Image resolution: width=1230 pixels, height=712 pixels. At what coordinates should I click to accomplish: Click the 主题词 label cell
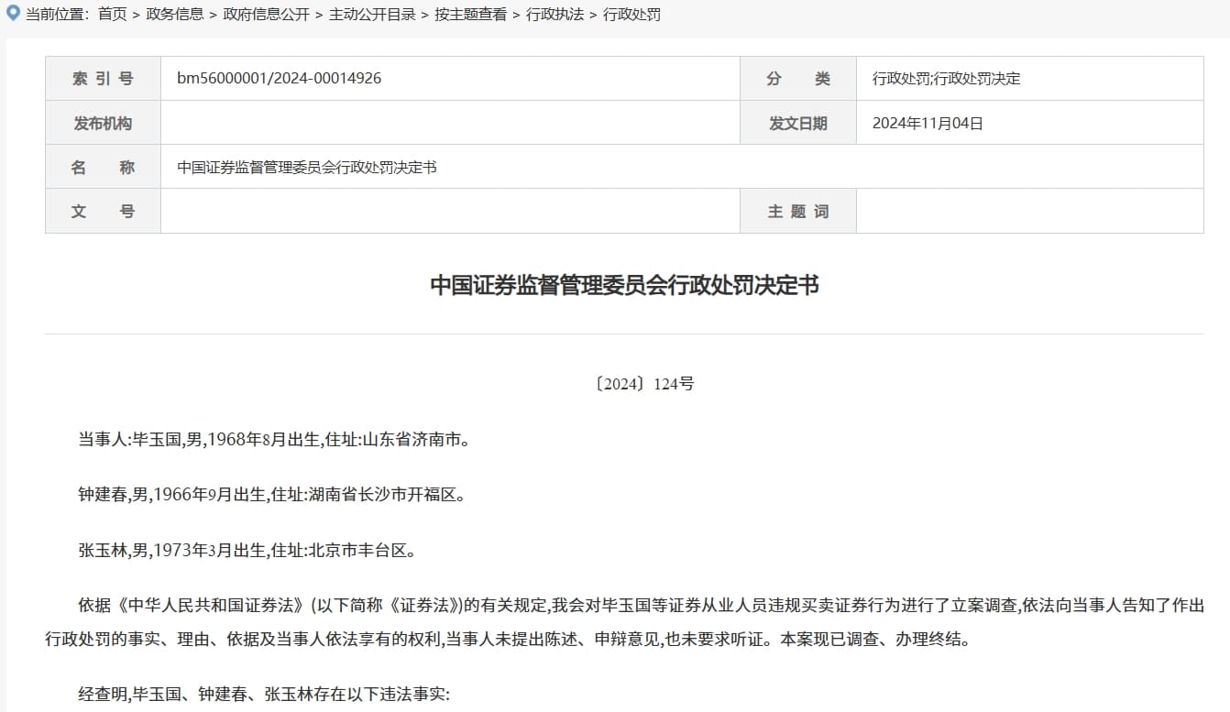click(x=797, y=211)
